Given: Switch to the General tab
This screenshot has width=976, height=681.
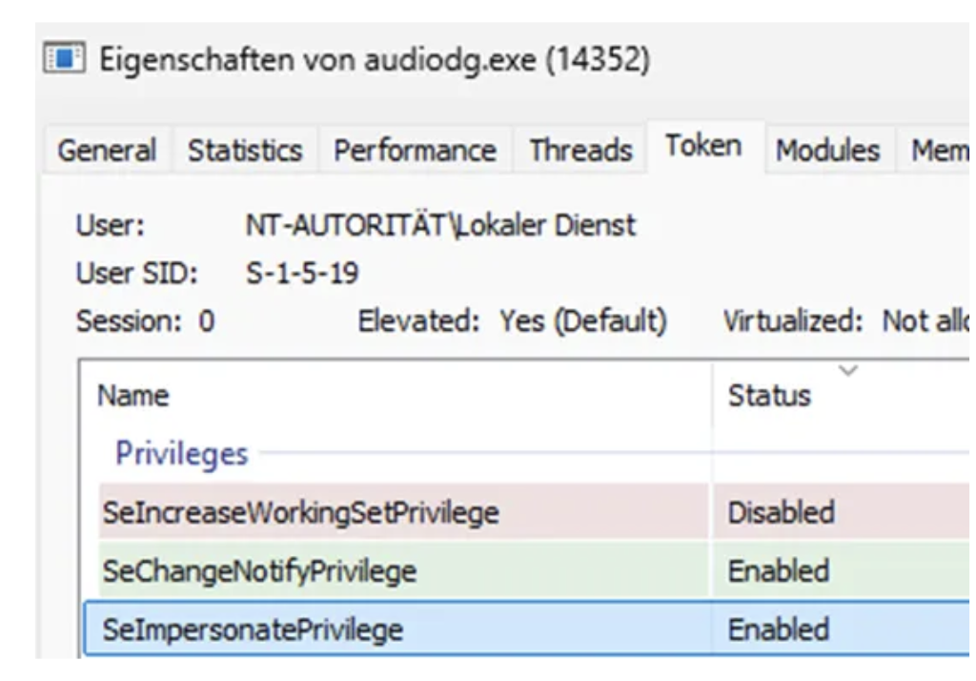Looking at the screenshot, I should click(107, 151).
